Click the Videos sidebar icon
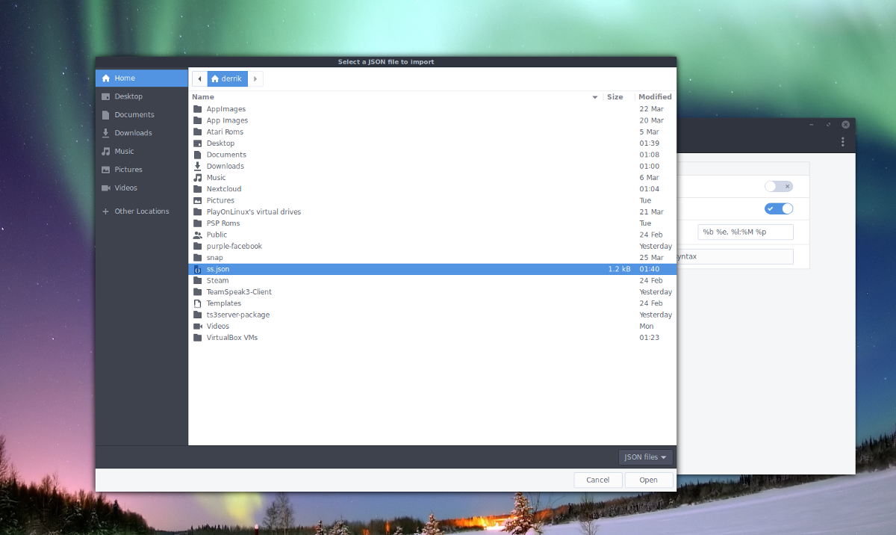This screenshot has width=896, height=535. 105,188
